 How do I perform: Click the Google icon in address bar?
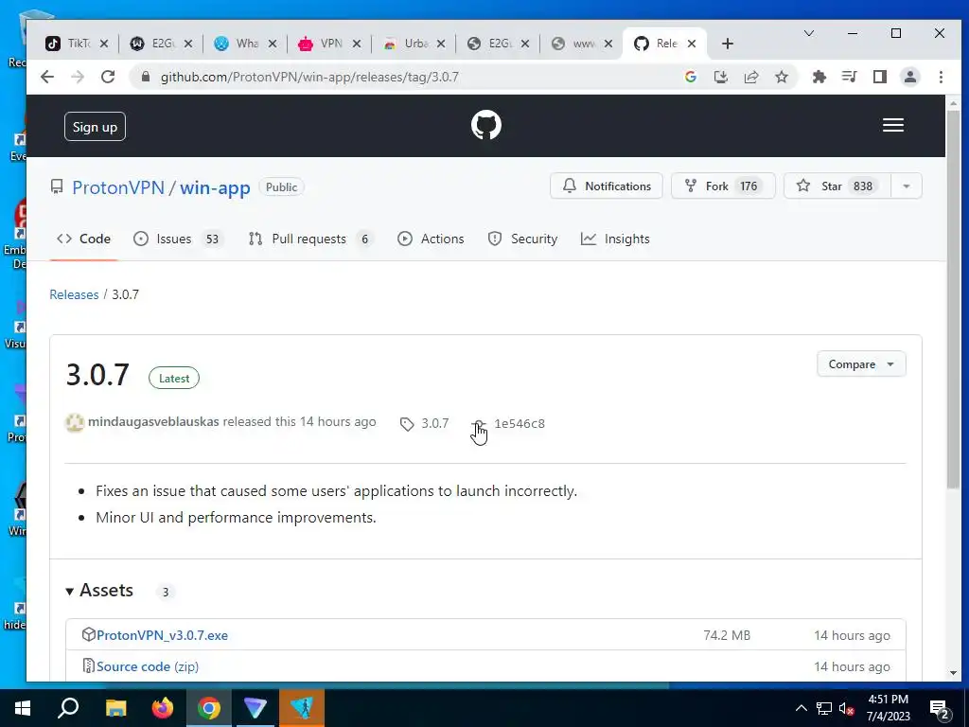click(691, 77)
